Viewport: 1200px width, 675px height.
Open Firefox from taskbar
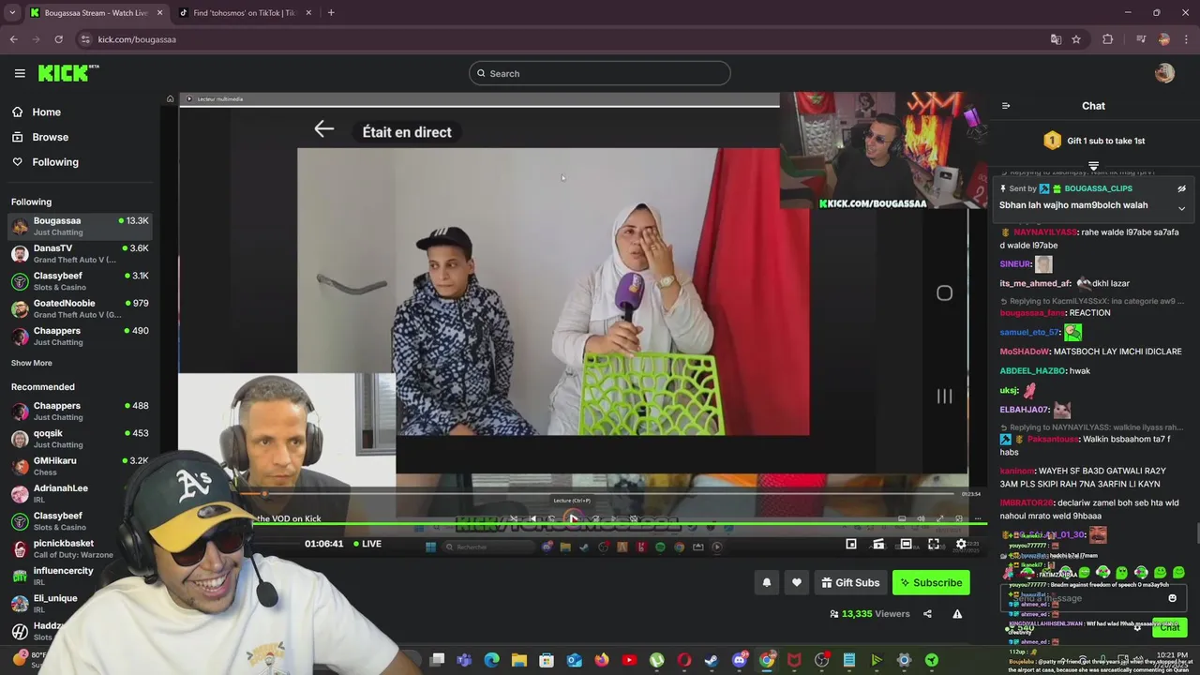[x=601, y=661]
